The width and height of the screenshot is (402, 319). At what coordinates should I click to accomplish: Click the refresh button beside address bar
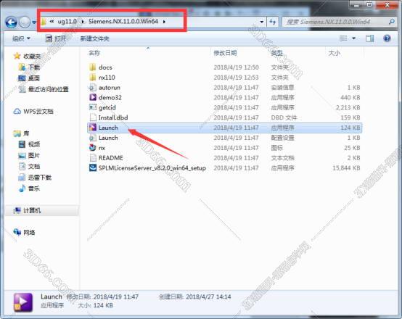[273, 22]
